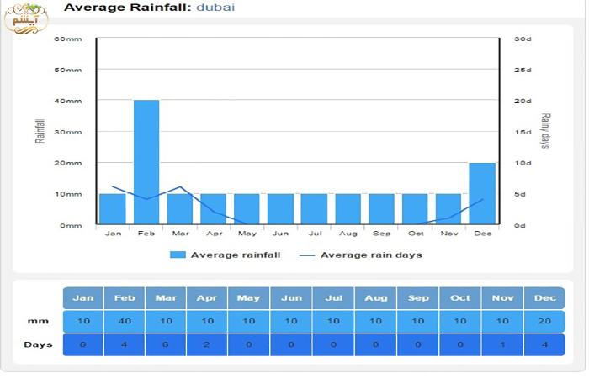Click the 'Average Rainfall:' title text
Screen dimensions: 589x378
click(x=128, y=7)
